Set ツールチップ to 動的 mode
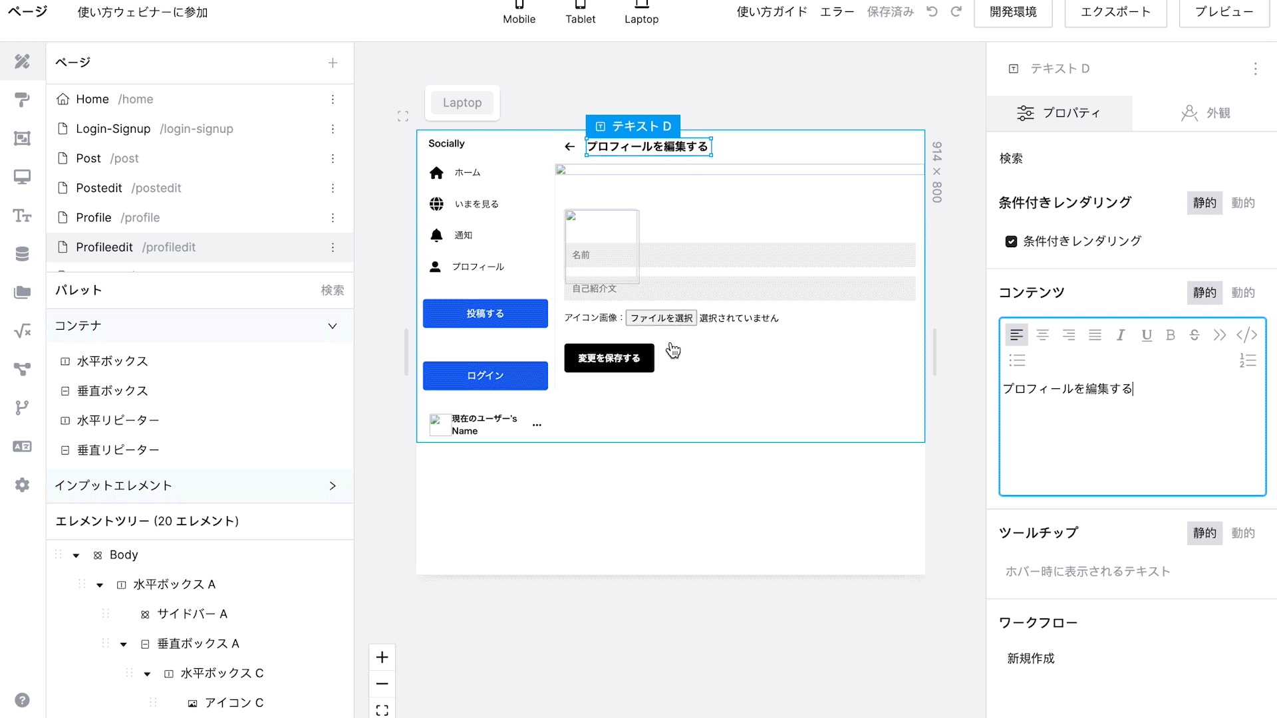 coord(1242,533)
